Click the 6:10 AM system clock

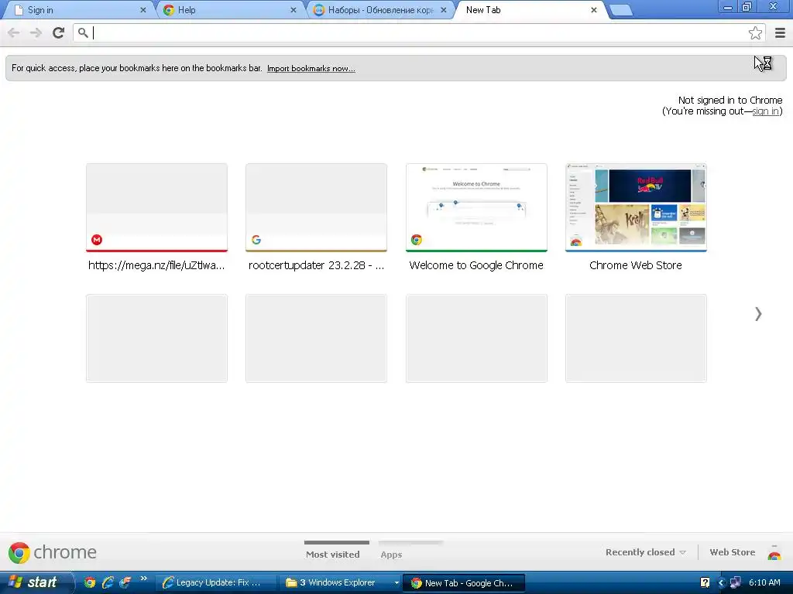pos(764,582)
